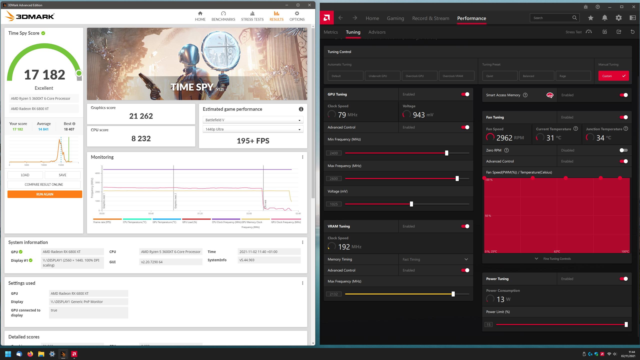Toggle Power Tuning switch
The width and height of the screenshot is (640, 360).
[x=624, y=279]
